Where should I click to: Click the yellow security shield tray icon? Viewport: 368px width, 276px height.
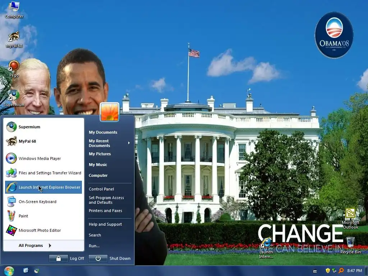(328, 271)
